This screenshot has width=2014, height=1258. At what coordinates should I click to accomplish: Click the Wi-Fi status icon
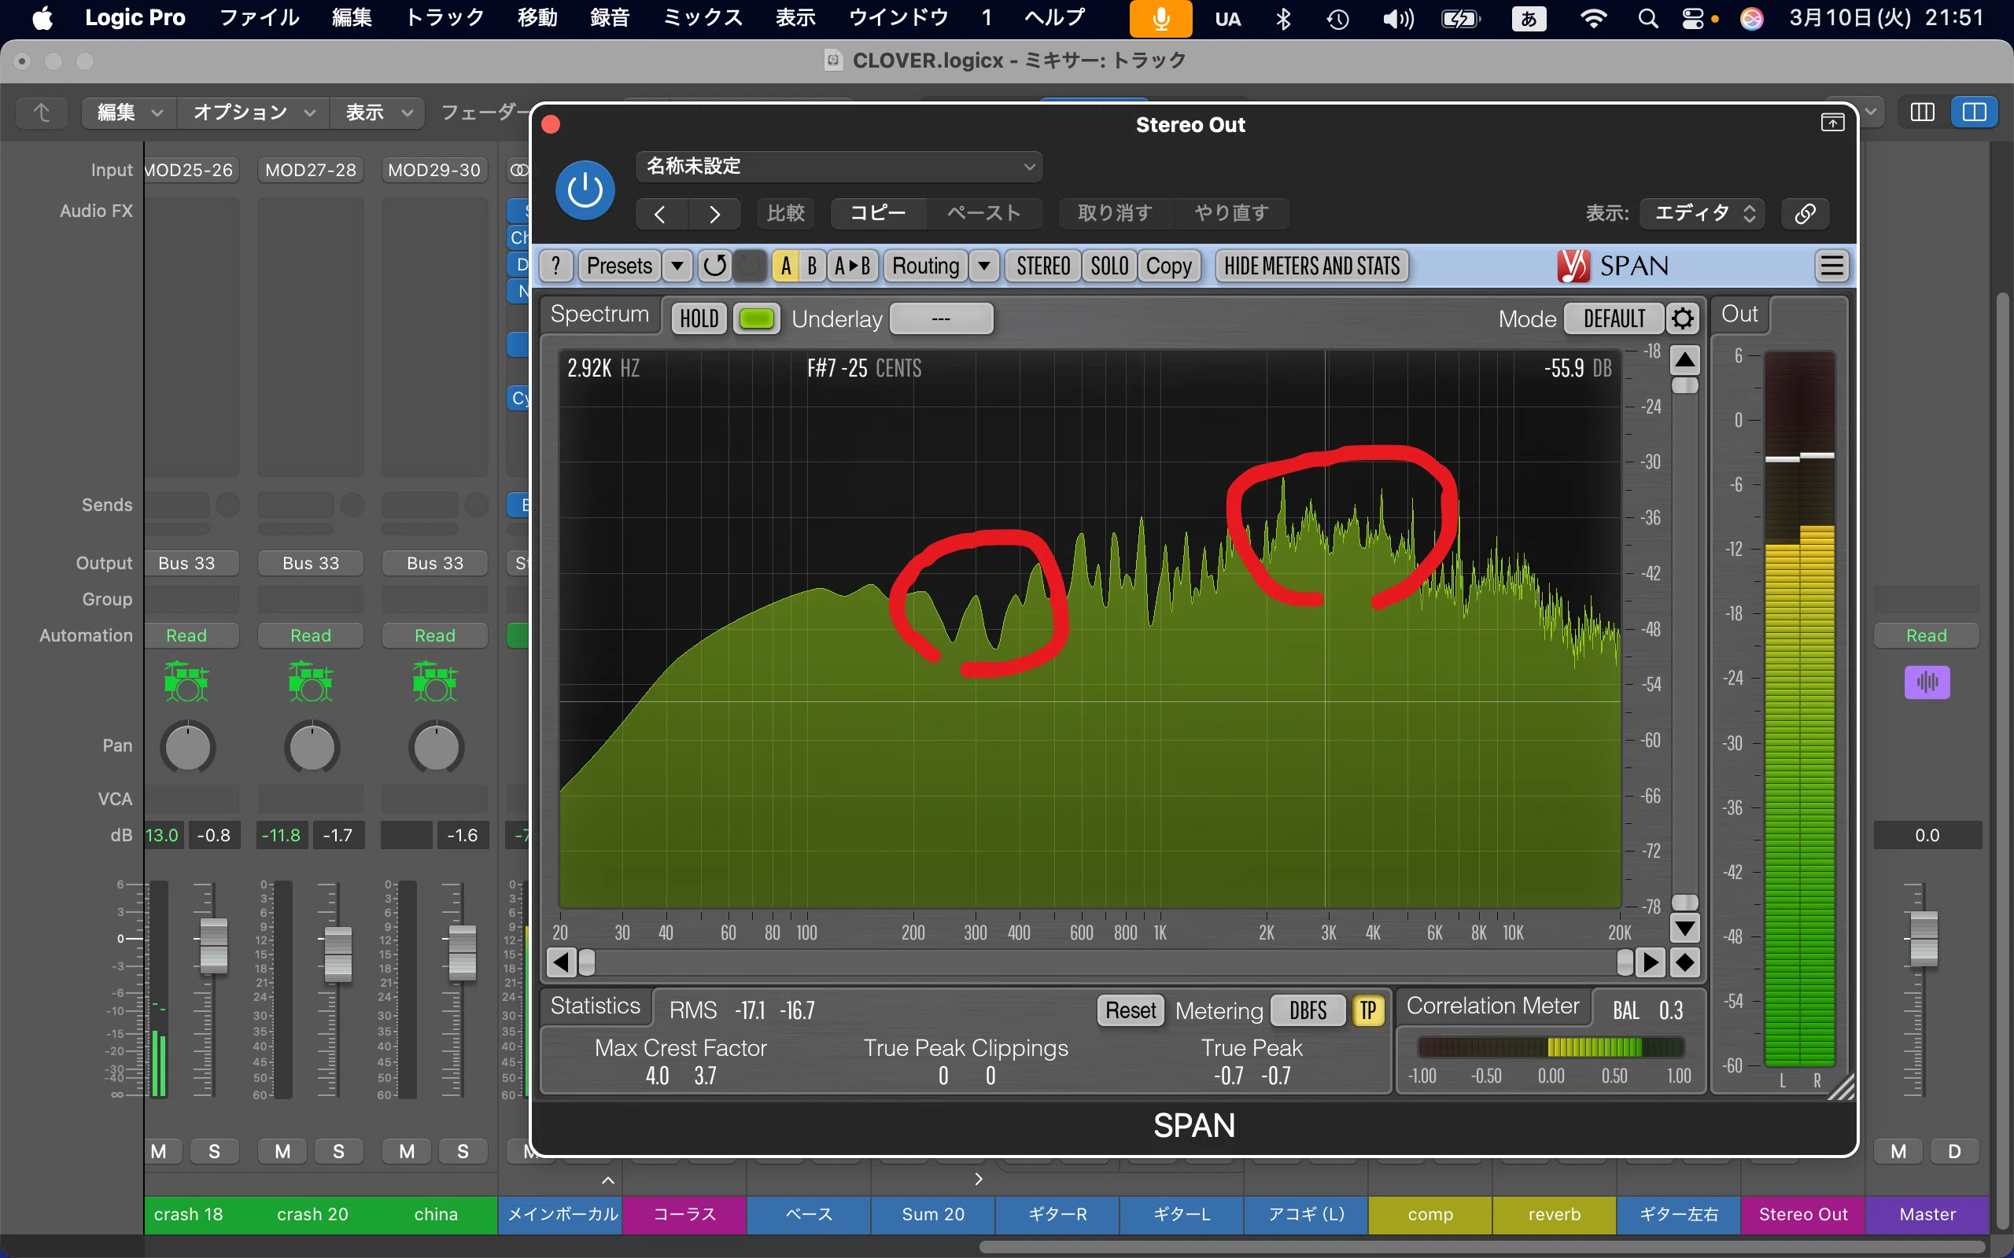pos(1593,18)
